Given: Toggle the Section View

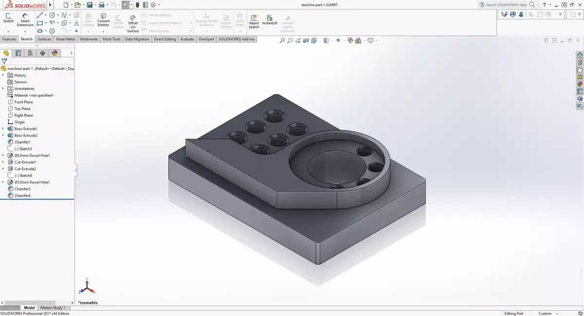Looking at the screenshot, I should pyautogui.click(x=307, y=40).
